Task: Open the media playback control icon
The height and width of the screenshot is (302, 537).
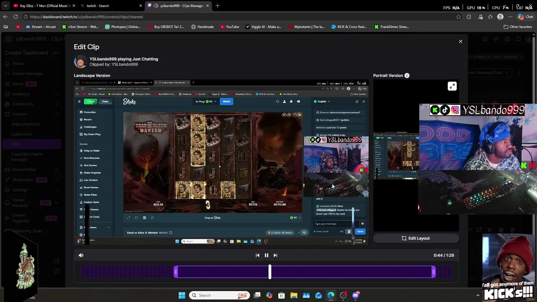Action: [x=480, y=17]
